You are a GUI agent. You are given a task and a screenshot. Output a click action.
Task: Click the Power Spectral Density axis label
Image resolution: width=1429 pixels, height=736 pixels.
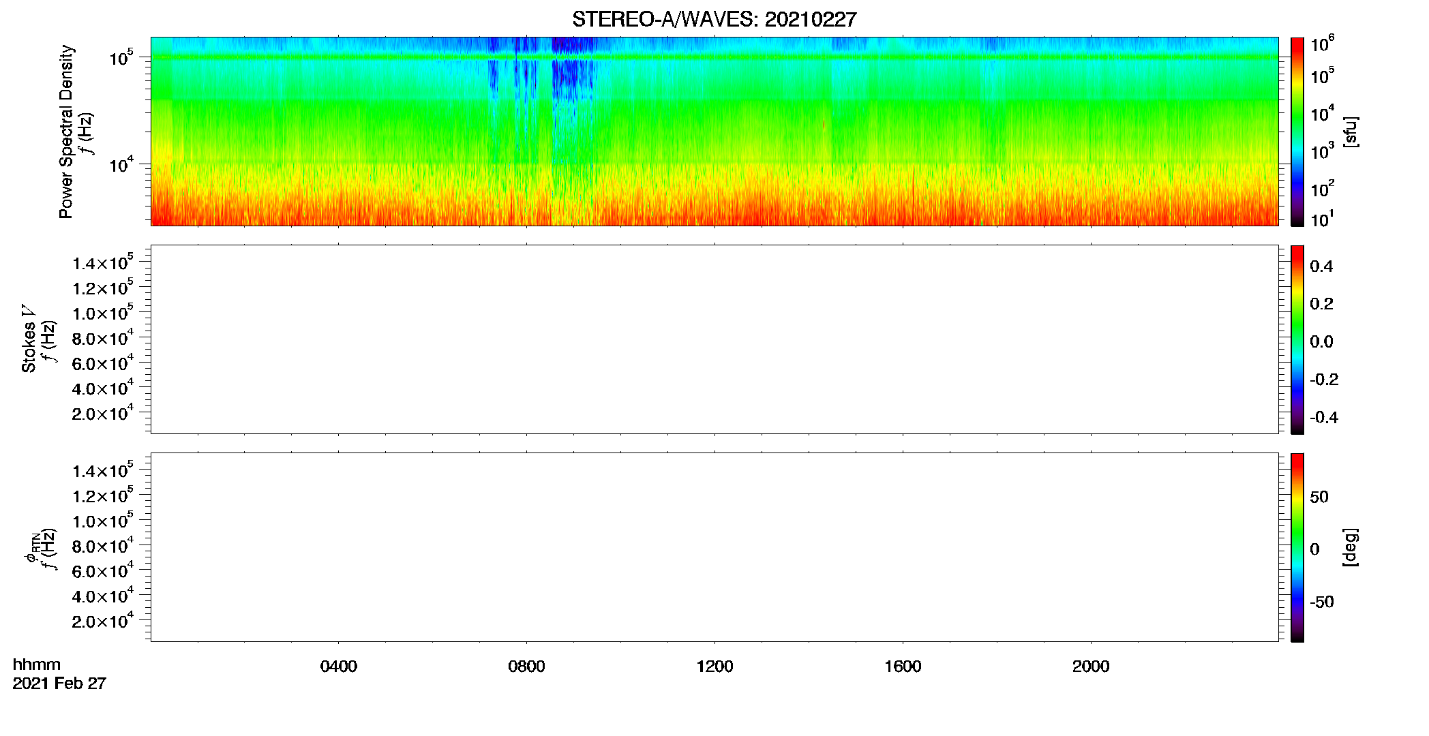66,132
